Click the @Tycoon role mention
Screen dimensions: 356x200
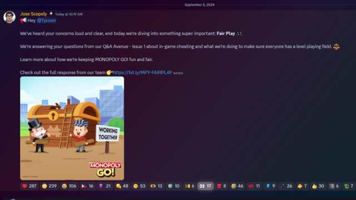pyautogui.click(x=47, y=21)
